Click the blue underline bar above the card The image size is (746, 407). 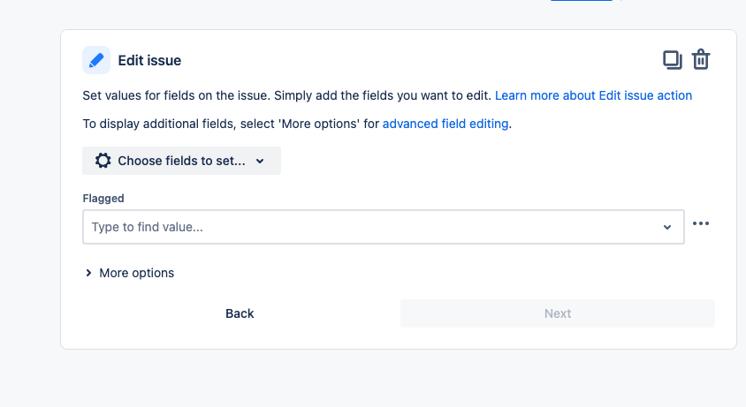pyautogui.click(x=581, y=1)
